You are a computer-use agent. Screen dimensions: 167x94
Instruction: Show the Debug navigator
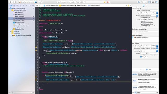(27, 5)
